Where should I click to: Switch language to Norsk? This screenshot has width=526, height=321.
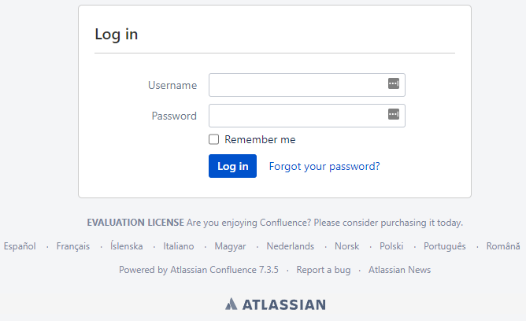(x=347, y=246)
